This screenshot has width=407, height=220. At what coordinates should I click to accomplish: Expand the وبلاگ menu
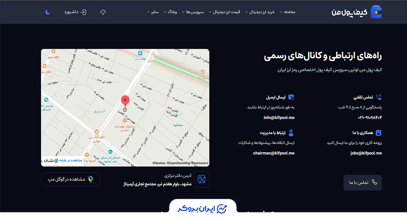coord(170,12)
